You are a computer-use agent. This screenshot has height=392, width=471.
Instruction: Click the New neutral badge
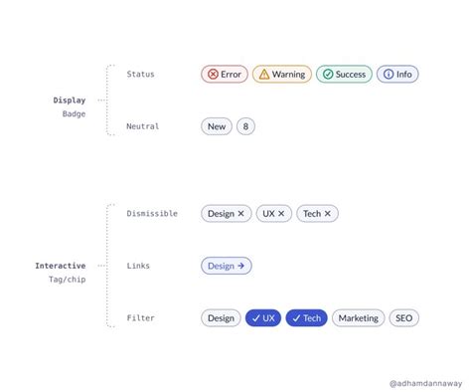click(x=217, y=126)
